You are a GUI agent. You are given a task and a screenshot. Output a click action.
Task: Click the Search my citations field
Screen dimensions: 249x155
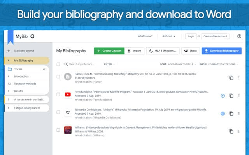click(x=82, y=64)
